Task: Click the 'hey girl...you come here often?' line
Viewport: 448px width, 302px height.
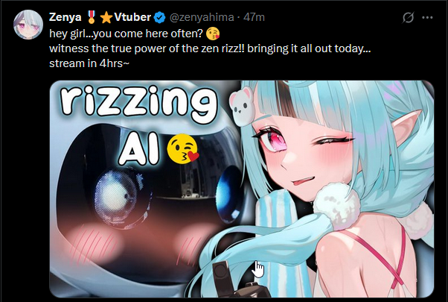Action: (126, 34)
